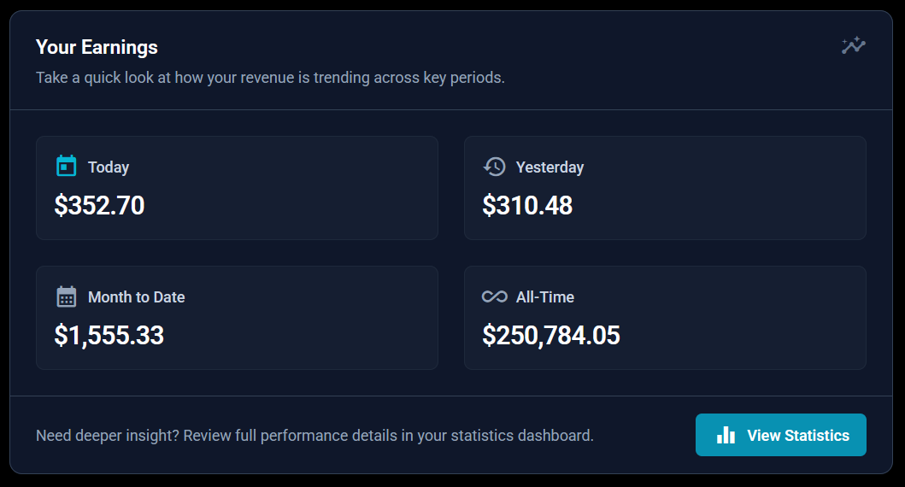Open the View Statistics text label

(x=797, y=435)
